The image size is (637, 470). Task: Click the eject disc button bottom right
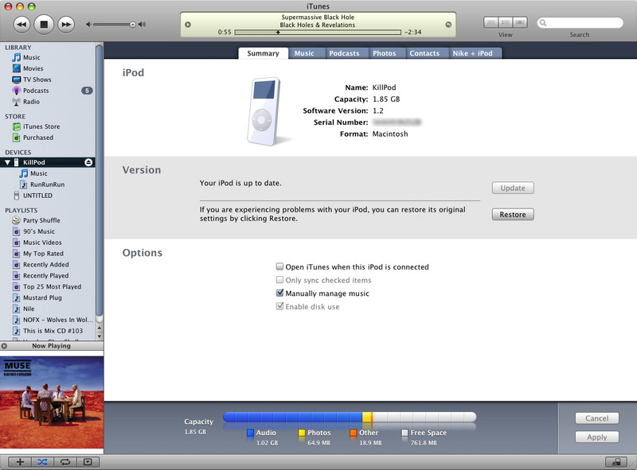[x=616, y=462]
